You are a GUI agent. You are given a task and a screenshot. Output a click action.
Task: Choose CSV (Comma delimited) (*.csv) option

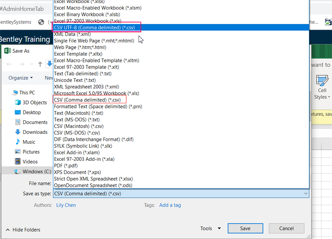(181, 100)
